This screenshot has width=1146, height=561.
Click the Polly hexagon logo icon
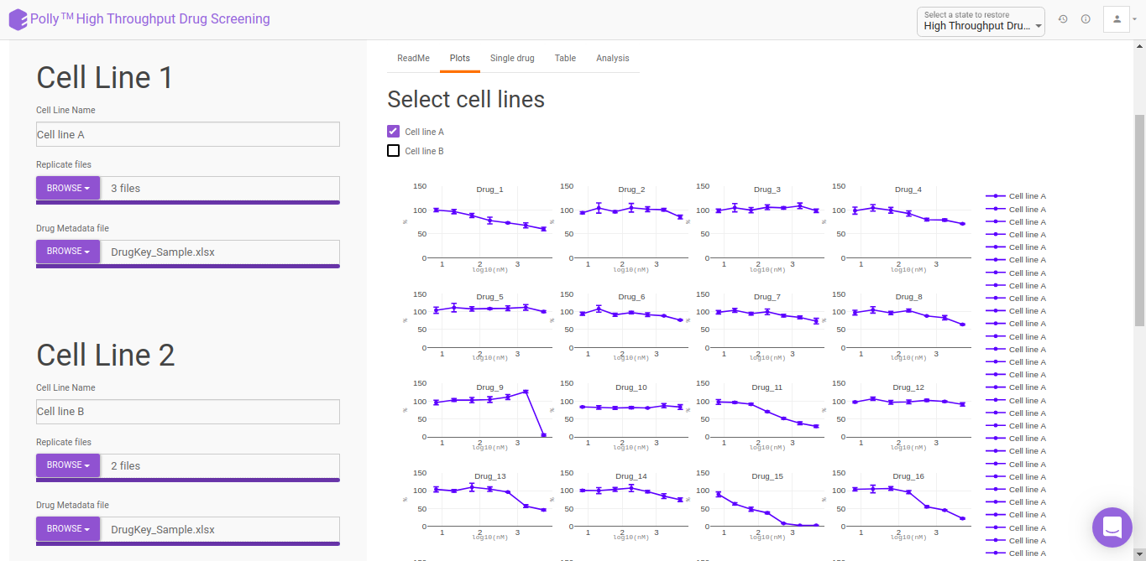click(18, 19)
